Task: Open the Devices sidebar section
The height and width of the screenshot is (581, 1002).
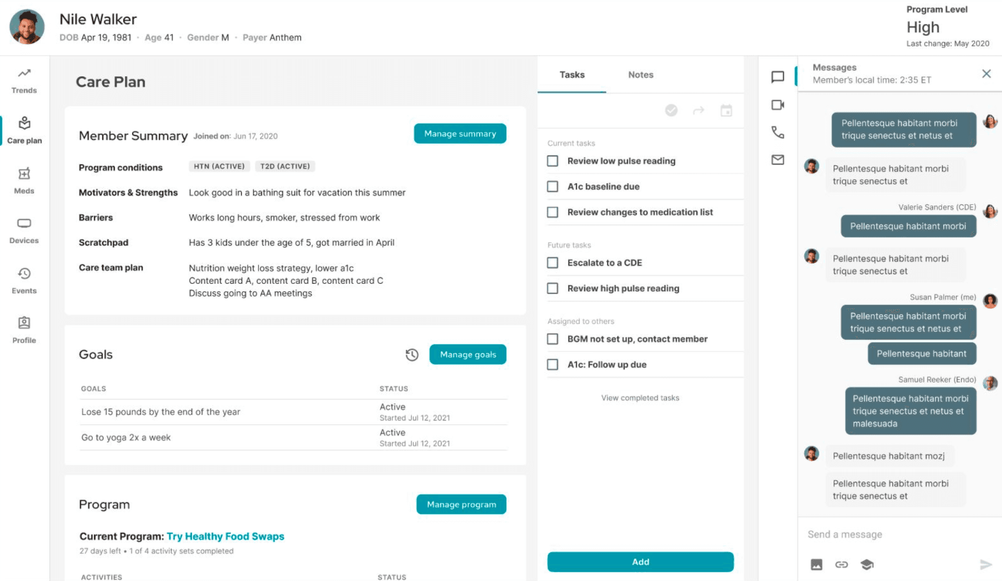Action: pyautogui.click(x=24, y=230)
